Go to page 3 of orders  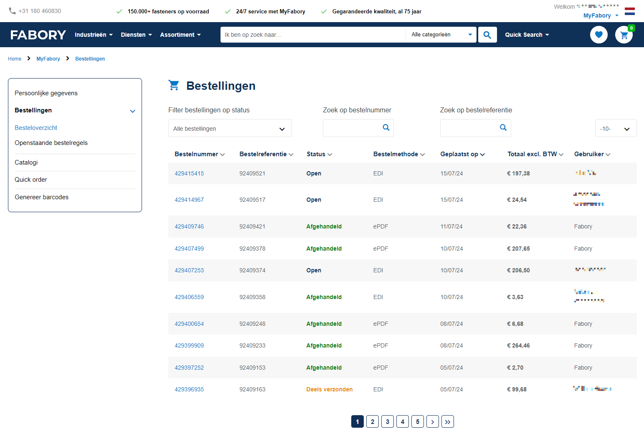[387, 422]
